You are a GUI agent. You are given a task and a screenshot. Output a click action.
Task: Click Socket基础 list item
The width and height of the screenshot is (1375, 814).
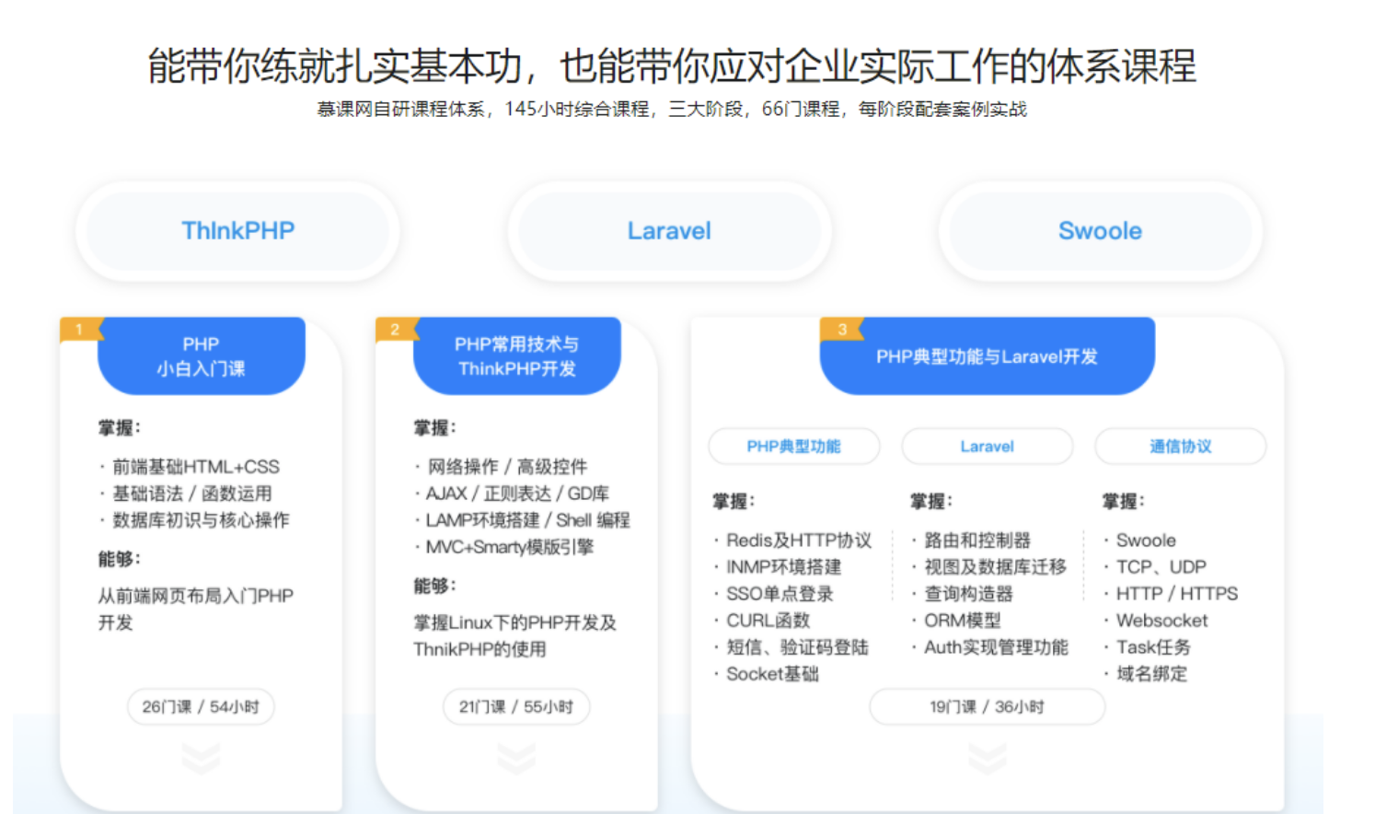coord(773,674)
